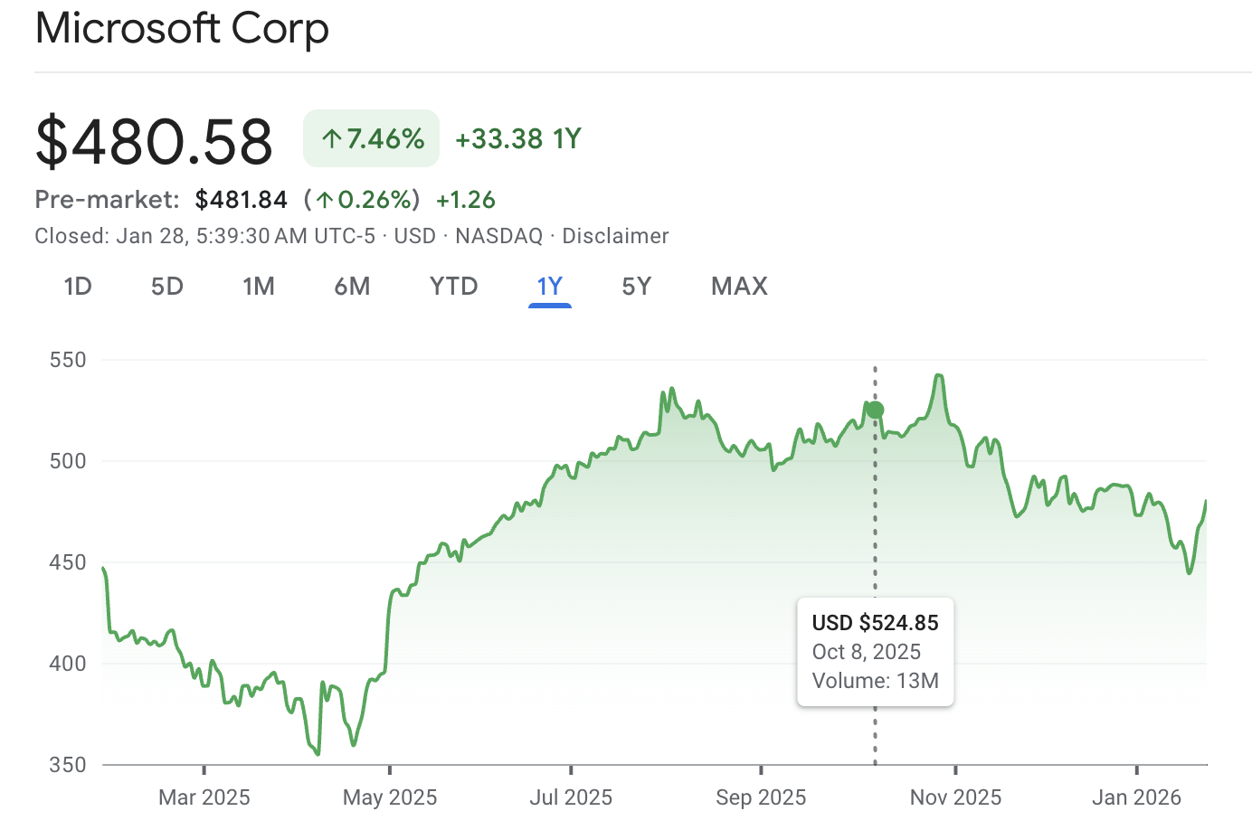Viewport: 1252px width, 830px height.
Task: Open the 1M chart view
Action: pos(260,286)
